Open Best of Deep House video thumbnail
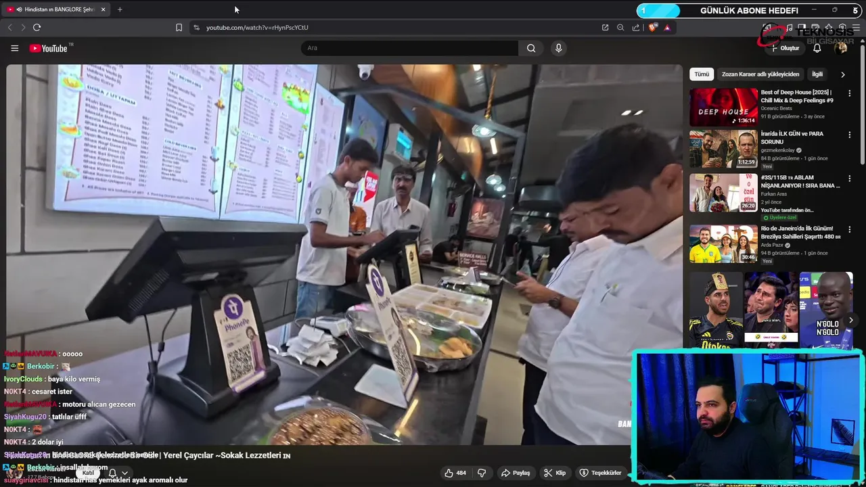 (723, 107)
